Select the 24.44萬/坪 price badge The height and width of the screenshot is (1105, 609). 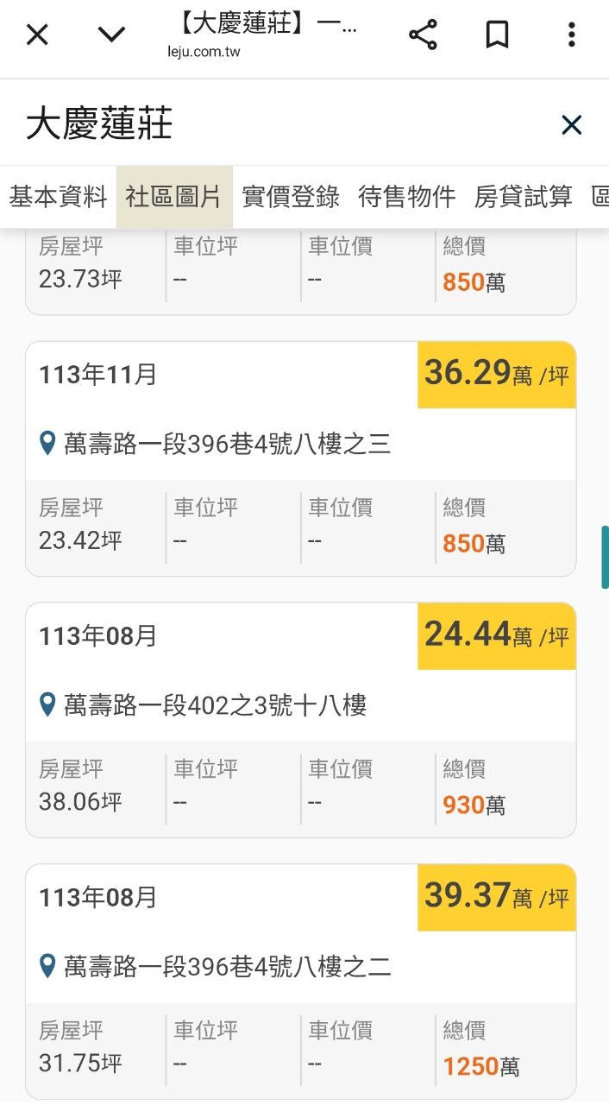click(496, 636)
